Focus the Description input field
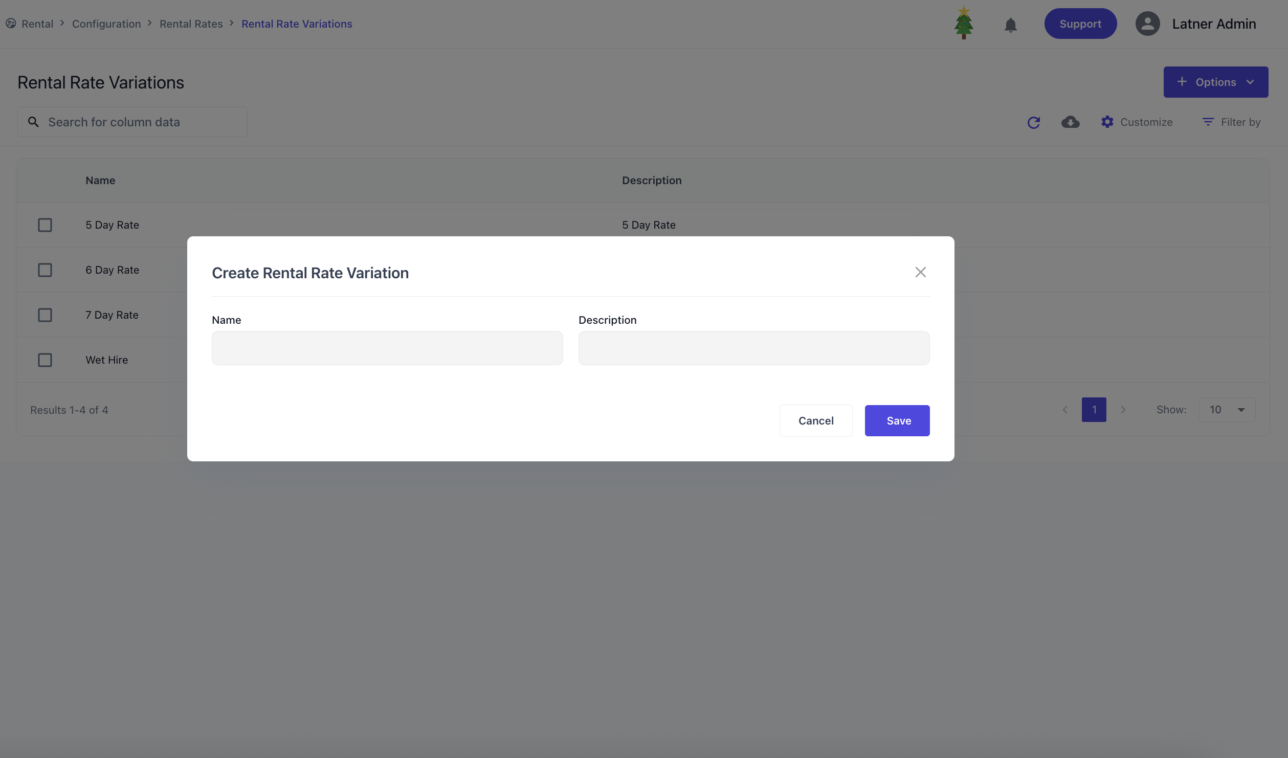 pyautogui.click(x=753, y=348)
